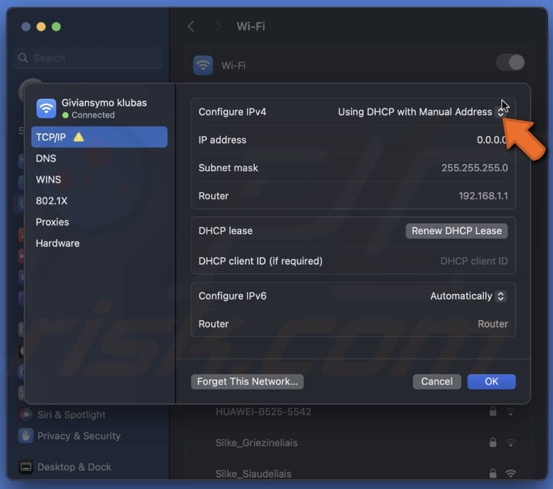Click the IPv6 Router input field
This screenshot has height=489, width=553.
pyautogui.click(x=493, y=324)
